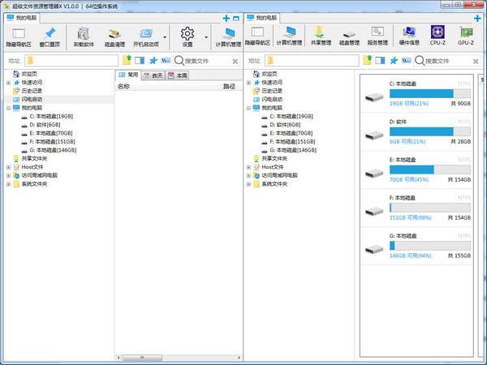
Task: Open dropdown arrow beside 开机启动项
Action: [166, 36]
